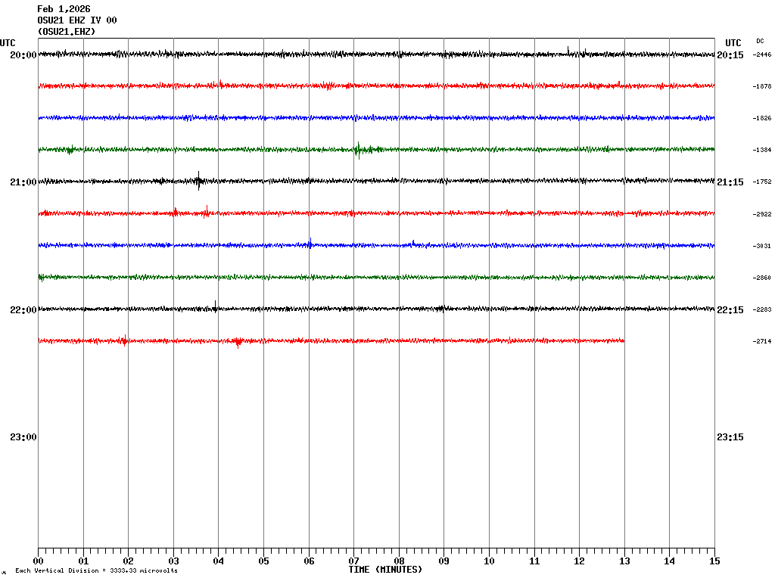Click the 00 minute label at bottom-left

point(38,561)
